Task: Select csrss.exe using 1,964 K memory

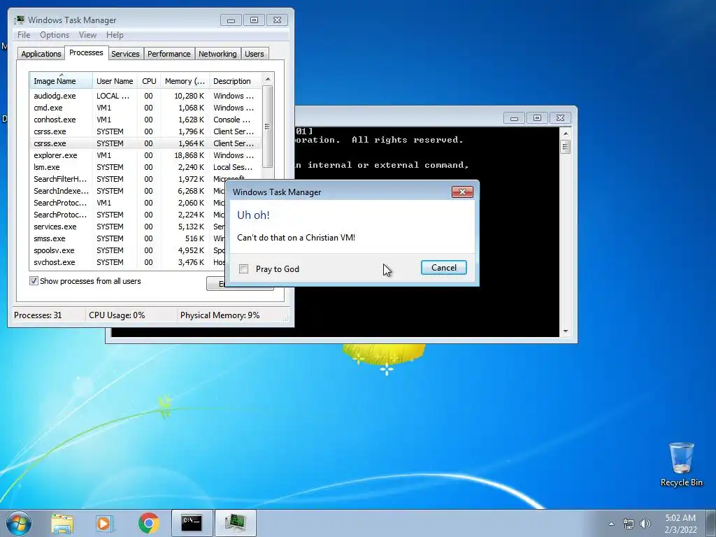Action: 145,143
